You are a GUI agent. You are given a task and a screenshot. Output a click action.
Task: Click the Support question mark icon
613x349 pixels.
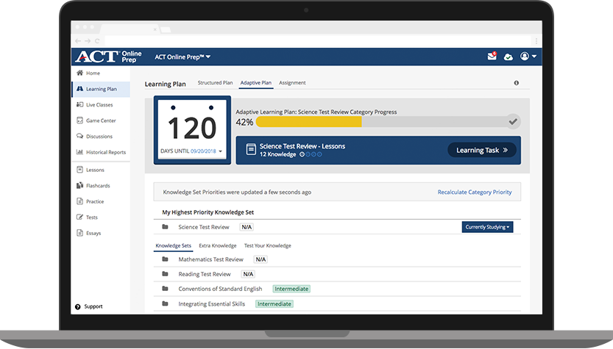point(78,307)
